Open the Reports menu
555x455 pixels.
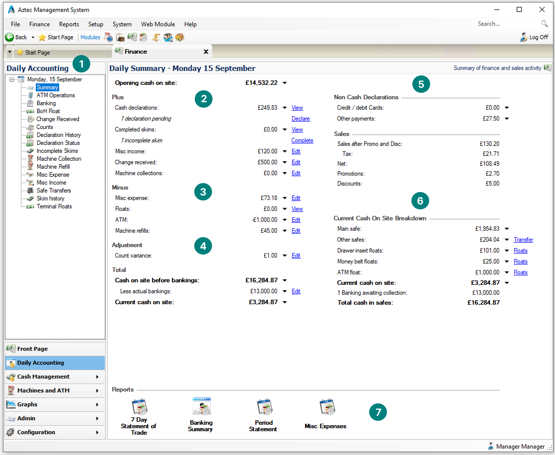(69, 24)
